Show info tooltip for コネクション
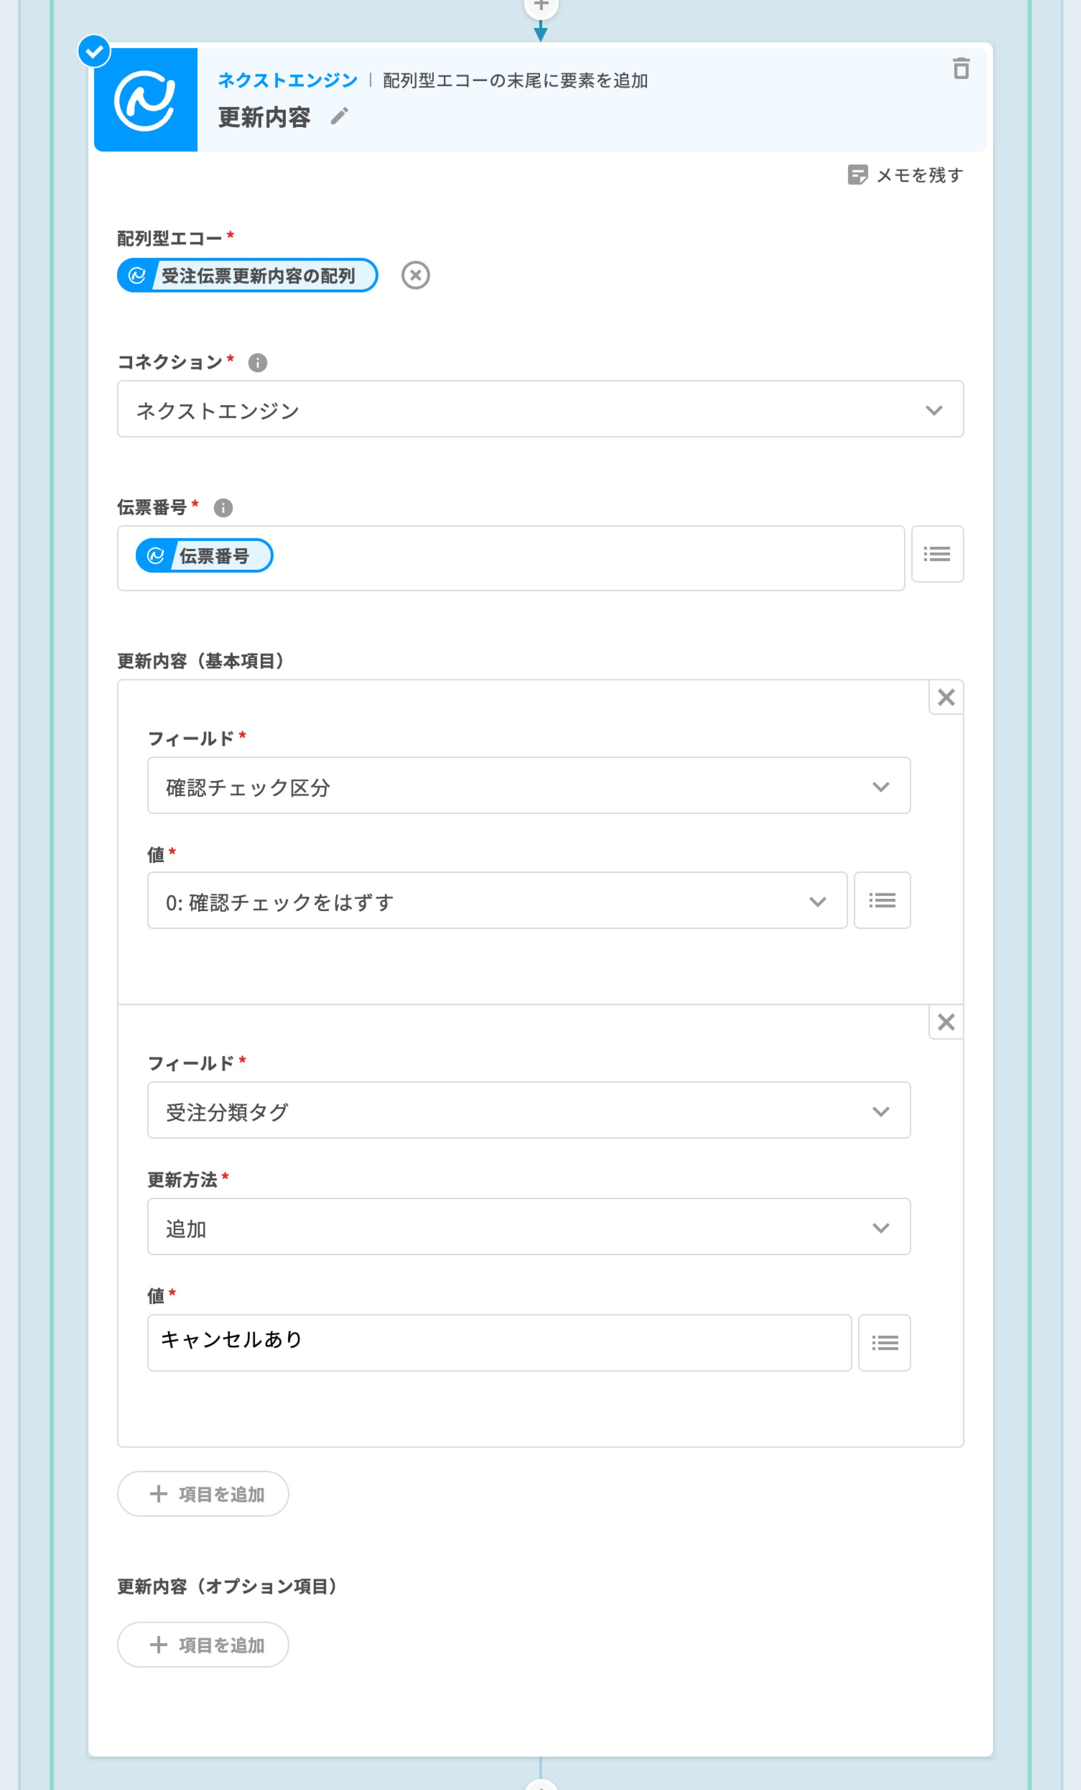Image resolution: width=1081 pixels, height=1790 pixels. coord(258,363)
